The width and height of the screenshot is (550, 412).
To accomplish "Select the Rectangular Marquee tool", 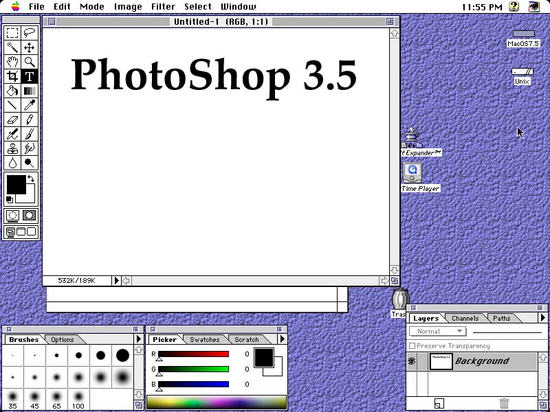I will (12, 33).
